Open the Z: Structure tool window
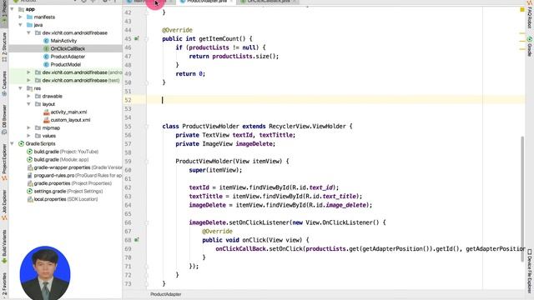This screenshot has width=534, height=300. point(4,47)
